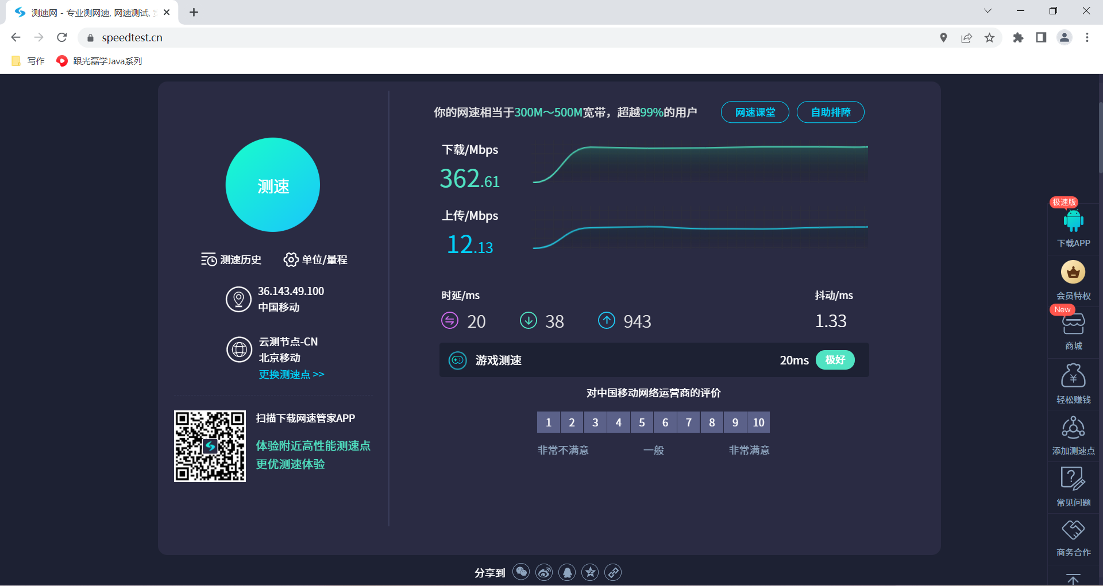Click the pink latency icon next to 20
This screenshot has height=586, width=1103.
[450, 320]
